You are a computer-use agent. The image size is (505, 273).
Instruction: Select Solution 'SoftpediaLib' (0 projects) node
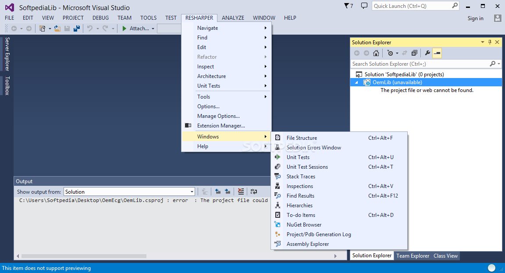[404, 74]
